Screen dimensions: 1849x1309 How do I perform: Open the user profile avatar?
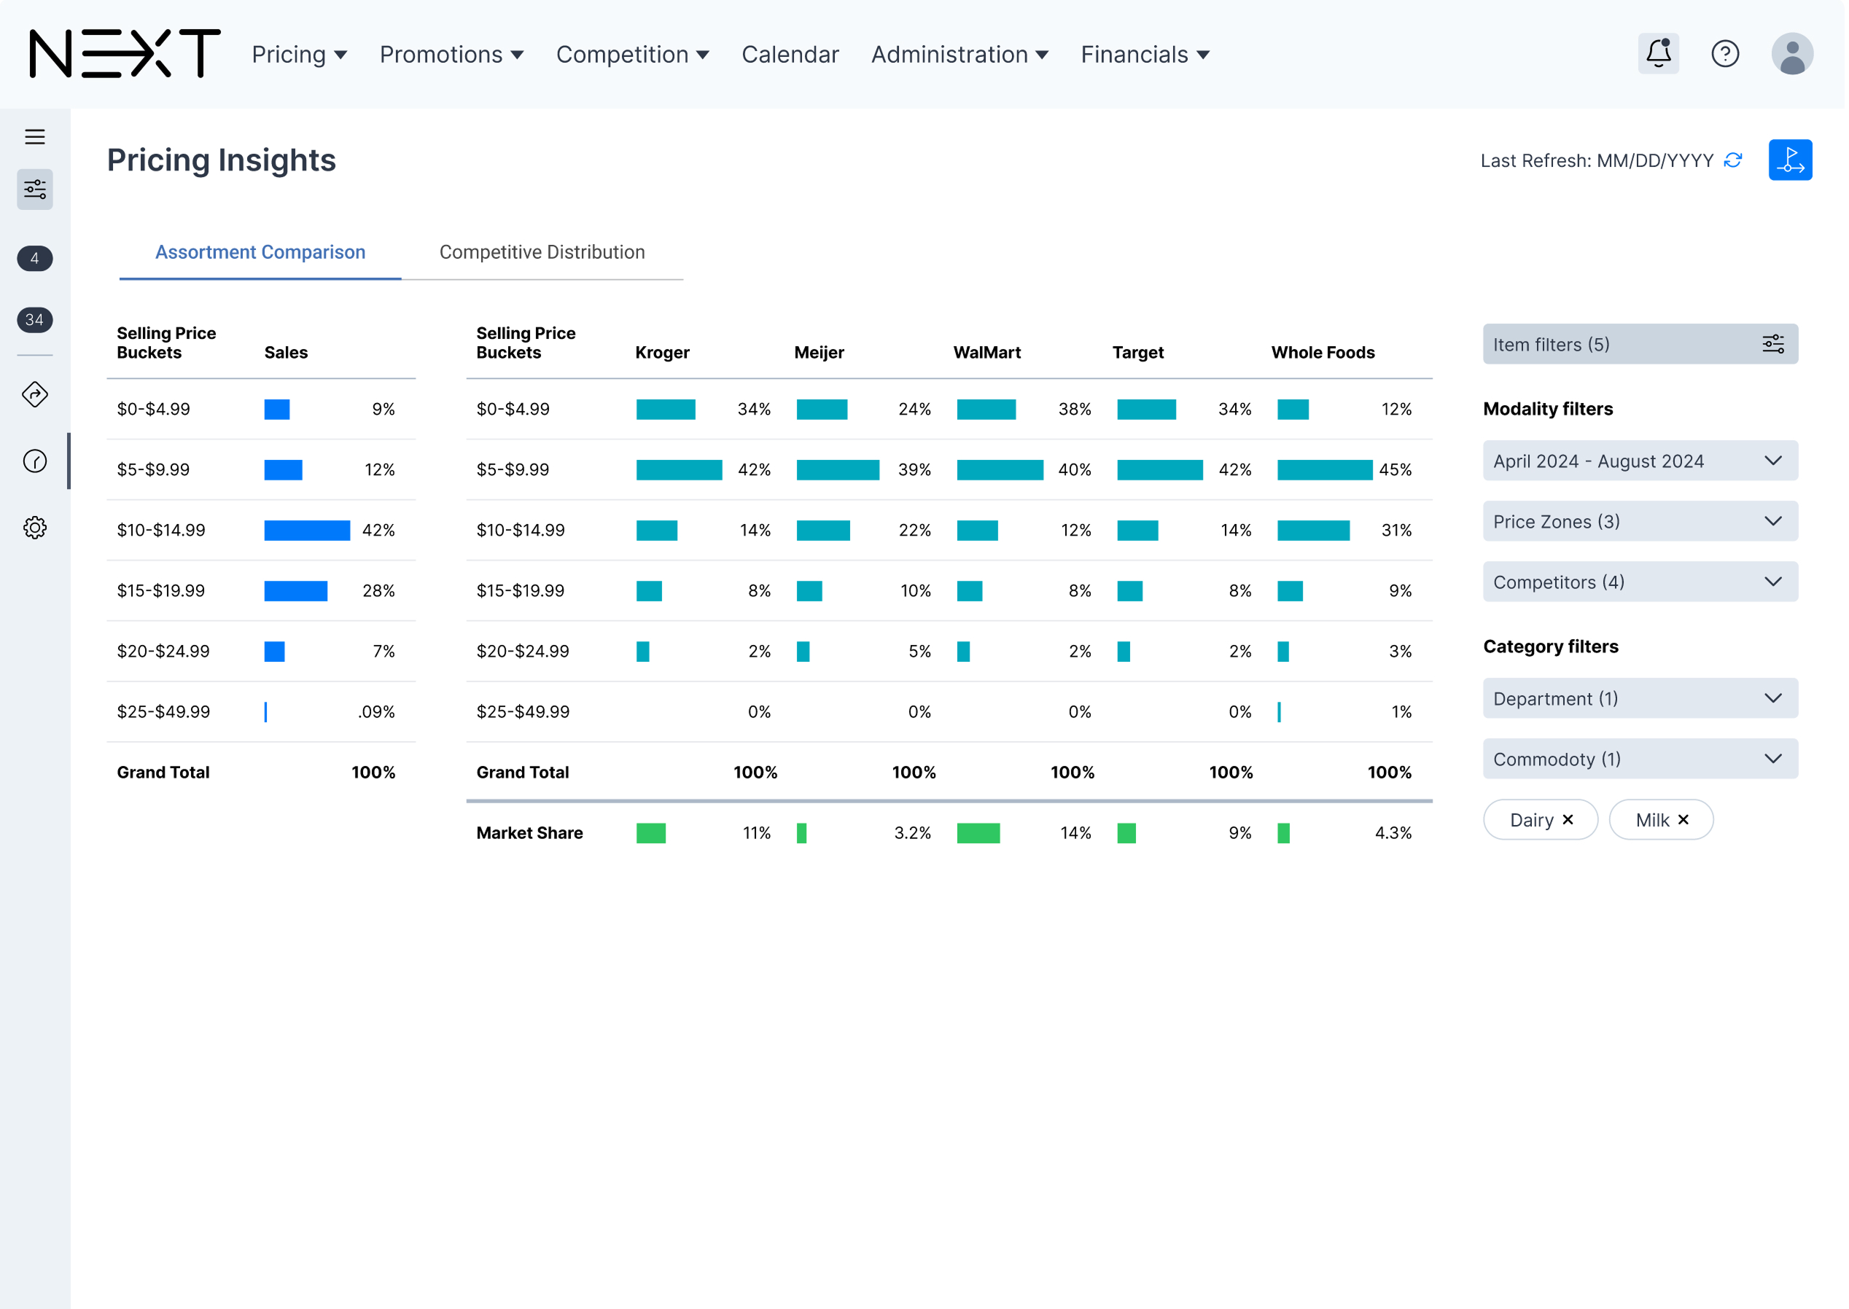(x=1791, y=54)
